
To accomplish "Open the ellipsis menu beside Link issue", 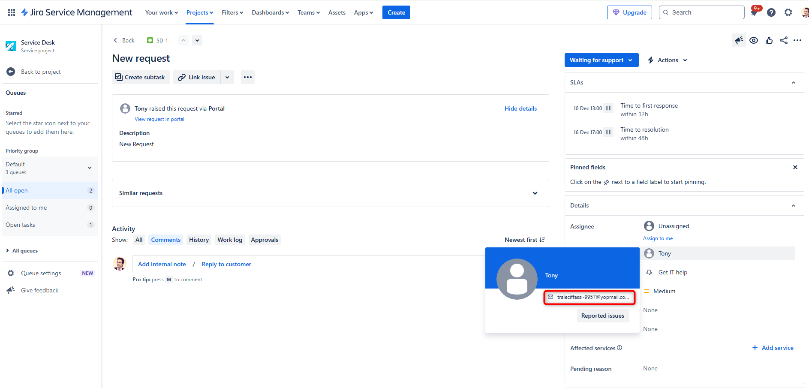I will click(x=248, y=77).
